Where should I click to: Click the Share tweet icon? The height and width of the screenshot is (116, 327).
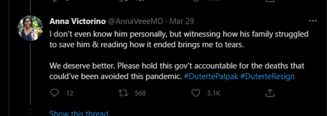coord(270,93)
